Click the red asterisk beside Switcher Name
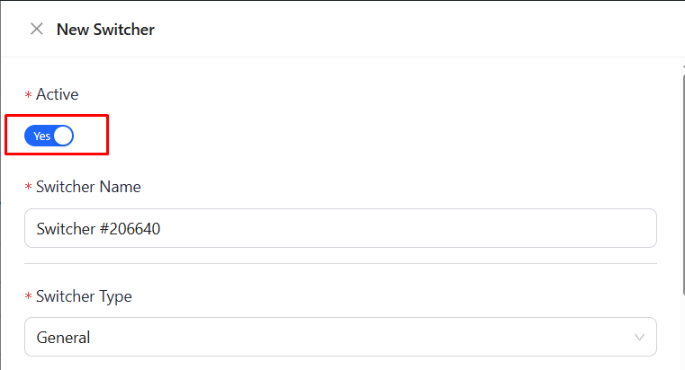 [x=28, y=188]
